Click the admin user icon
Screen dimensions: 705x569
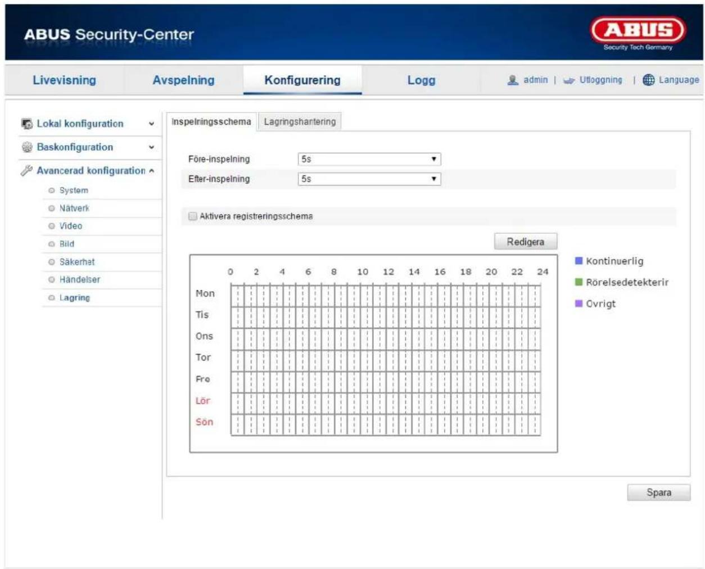(513, 80)
